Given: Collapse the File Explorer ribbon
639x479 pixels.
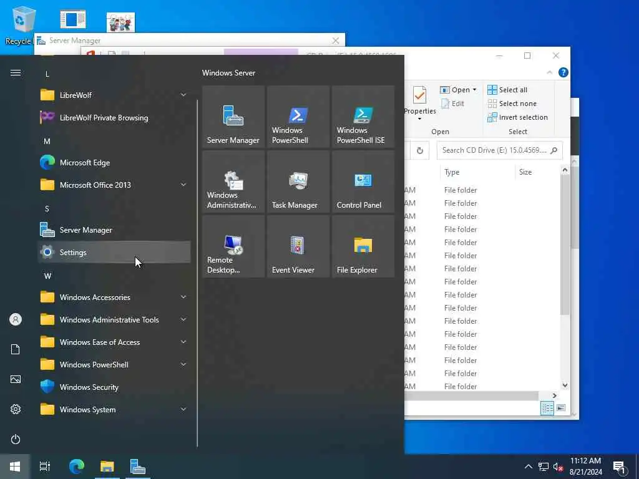Looking at the screenshot, I should coord(549,72).
